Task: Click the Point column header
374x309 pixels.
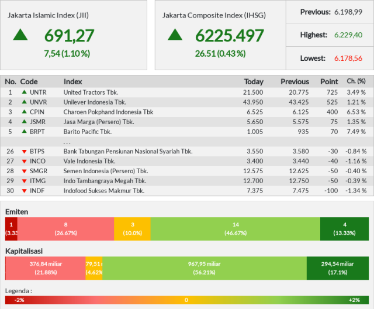Action: click(329, 82)
